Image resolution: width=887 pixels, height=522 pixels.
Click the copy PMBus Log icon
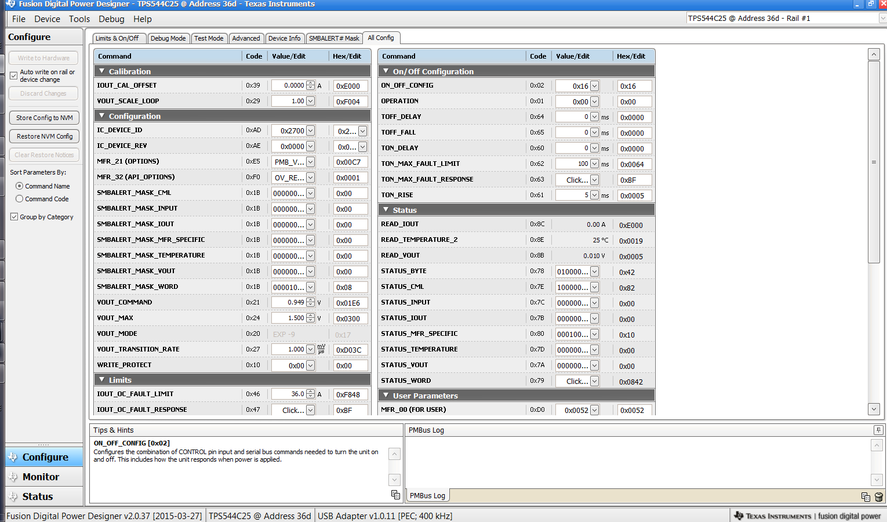coord(866,497)
